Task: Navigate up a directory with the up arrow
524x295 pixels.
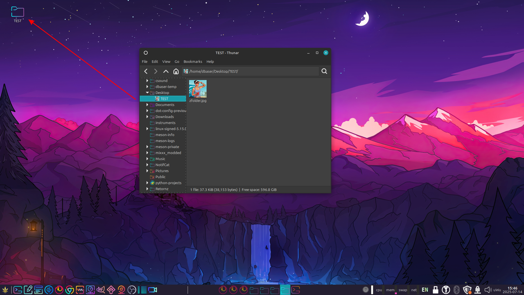Action: (x=166, y=71)
